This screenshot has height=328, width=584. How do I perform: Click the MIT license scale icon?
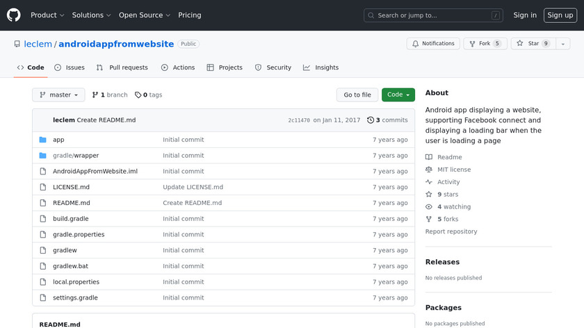(x=429, y=170)
